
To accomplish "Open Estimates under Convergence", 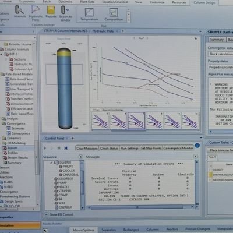I will point(15,128).
